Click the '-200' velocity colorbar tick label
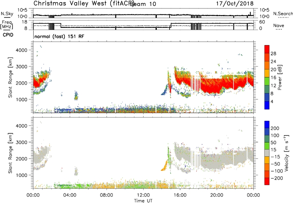The height and width of the screenshot is (203, 293). click(x=277, y=178)
